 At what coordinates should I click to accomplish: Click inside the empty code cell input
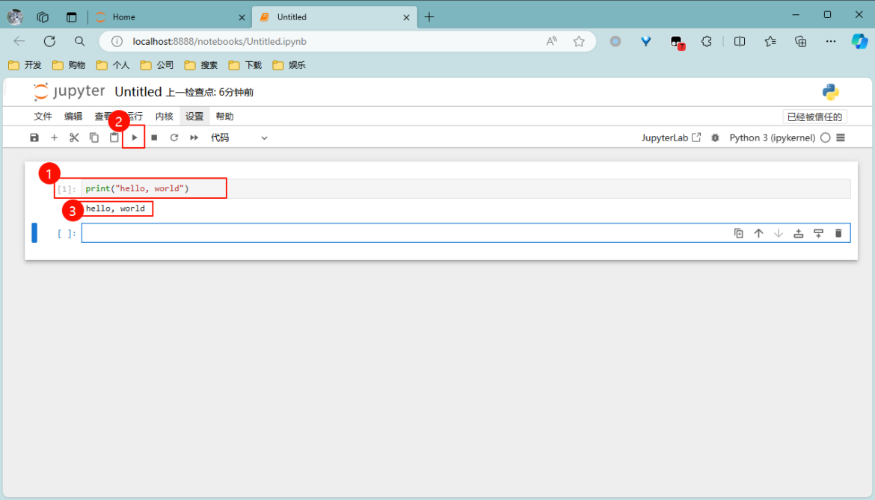click(374, 232)
